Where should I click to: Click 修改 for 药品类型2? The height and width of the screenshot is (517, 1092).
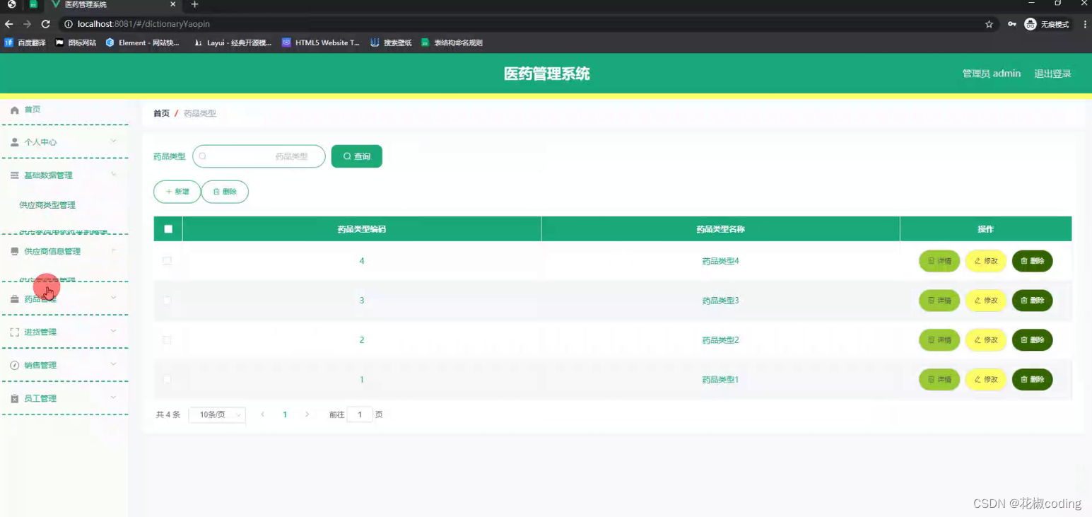pos(986,340)
